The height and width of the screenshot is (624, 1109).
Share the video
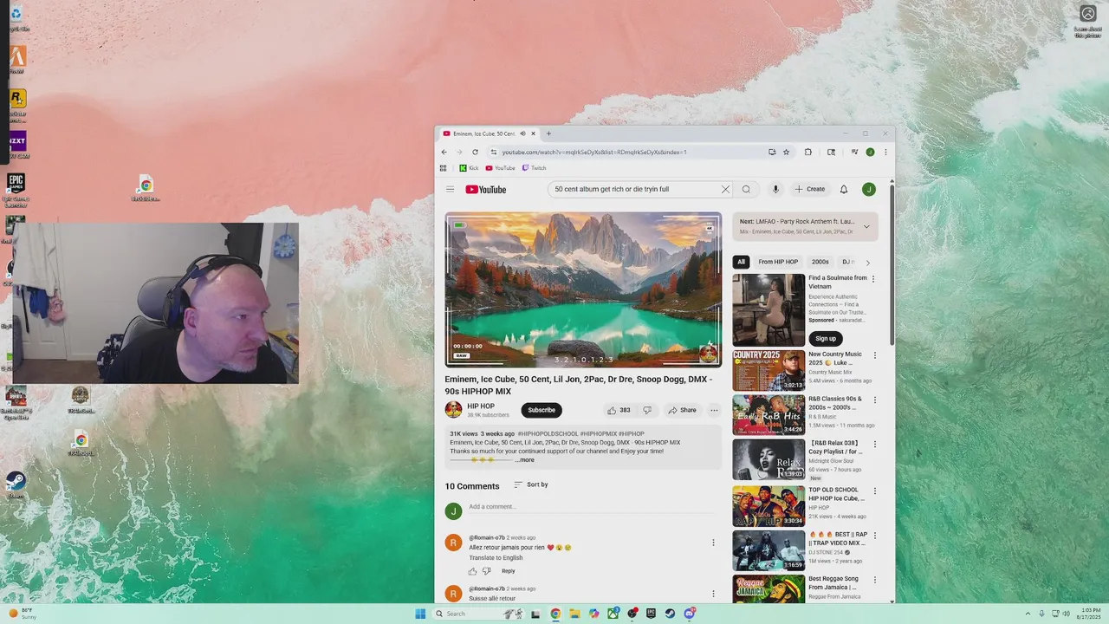[682, 410]
